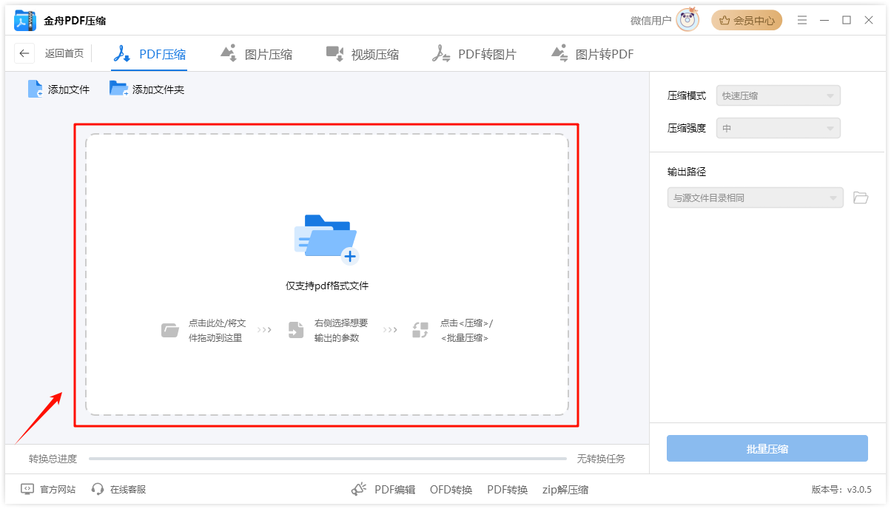891x509 pixels.
Task: Click the 仅支持pdf格式文件 text
Action: point(327,286)
